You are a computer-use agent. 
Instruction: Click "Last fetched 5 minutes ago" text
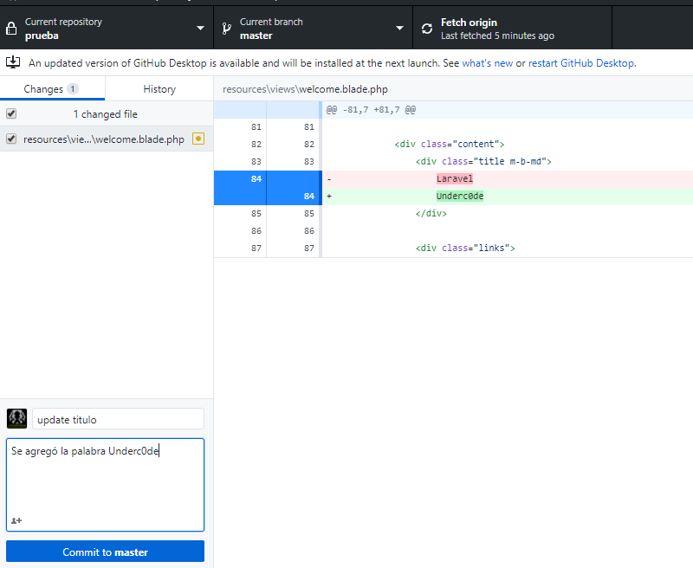coord(497,35)
